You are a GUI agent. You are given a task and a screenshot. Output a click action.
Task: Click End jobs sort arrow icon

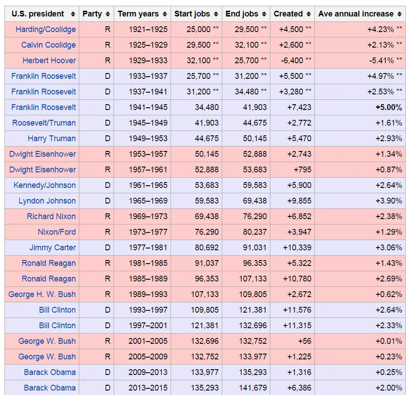264,14
